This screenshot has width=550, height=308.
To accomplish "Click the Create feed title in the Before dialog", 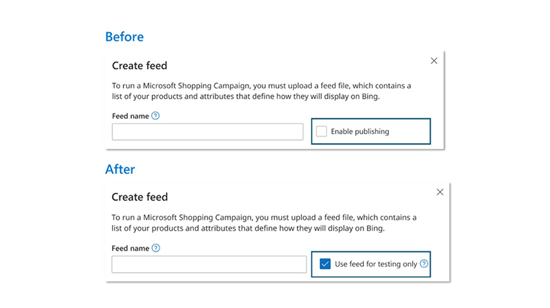I will pyautogui.click(x=139, y=66).
